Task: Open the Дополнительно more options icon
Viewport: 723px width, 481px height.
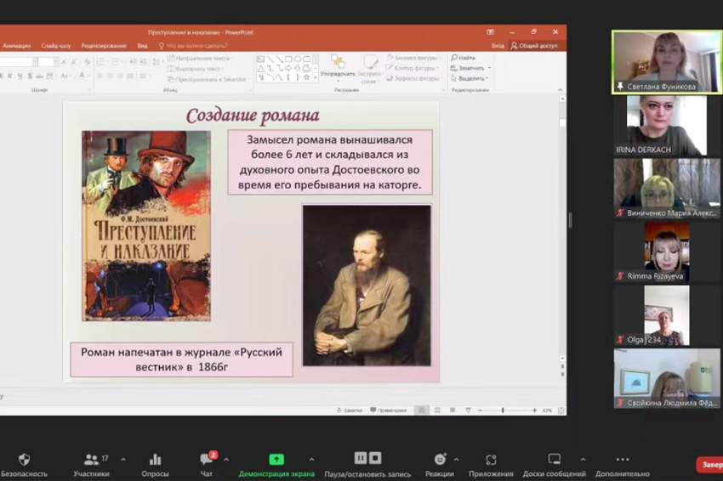Action: point(622,460)
